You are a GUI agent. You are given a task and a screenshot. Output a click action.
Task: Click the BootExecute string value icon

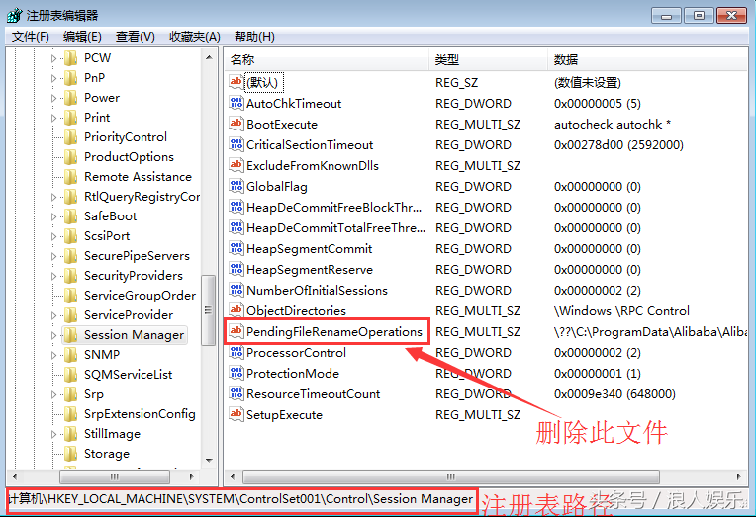pyautogui.click(x=236, y=124)
